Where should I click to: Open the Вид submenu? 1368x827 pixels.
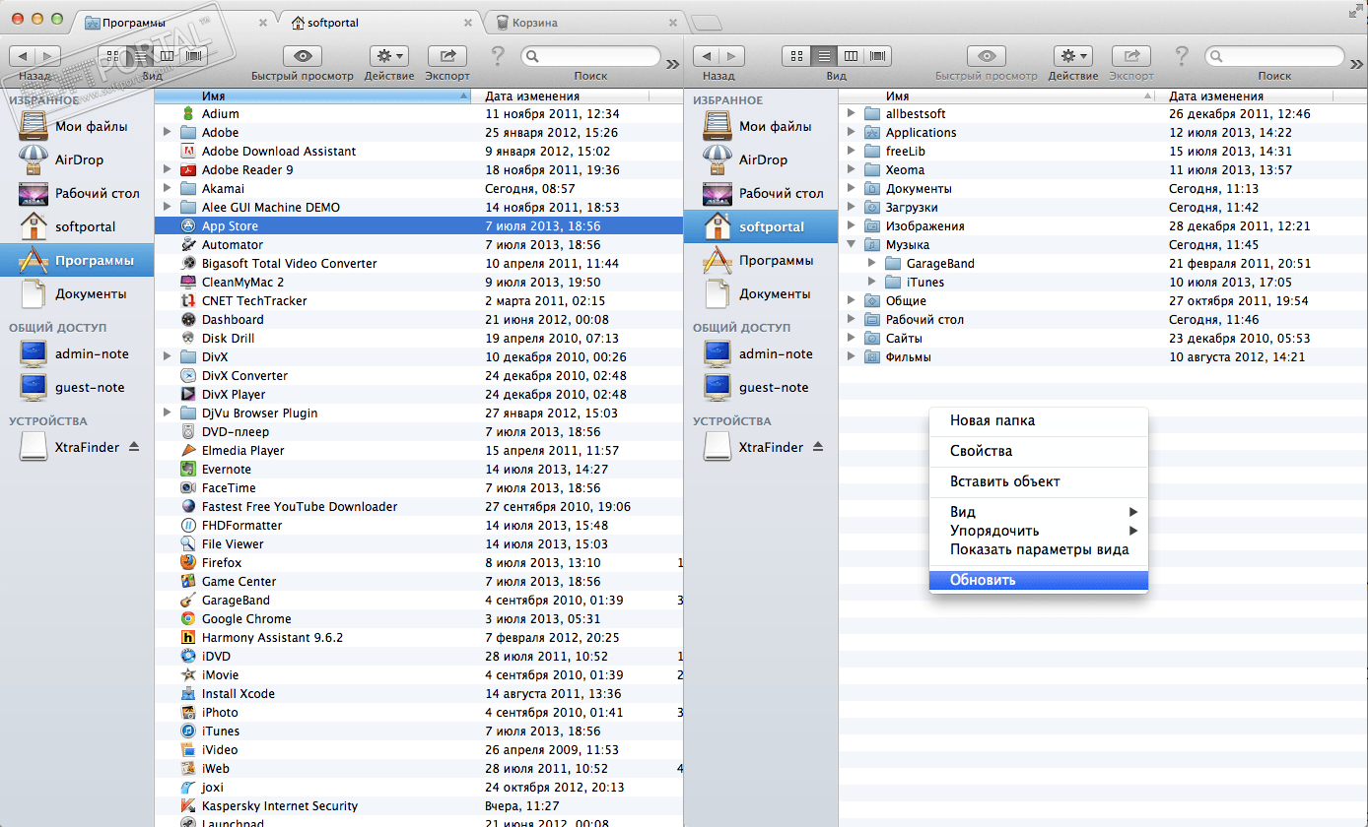1039,512
